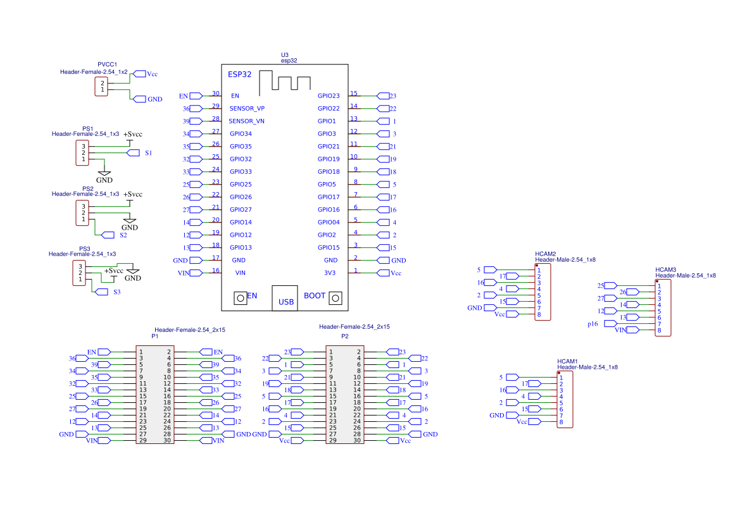Viewport: 740px width, 523px height.
Task: Click the GPIO04 pin name
Action: point(329,222)
